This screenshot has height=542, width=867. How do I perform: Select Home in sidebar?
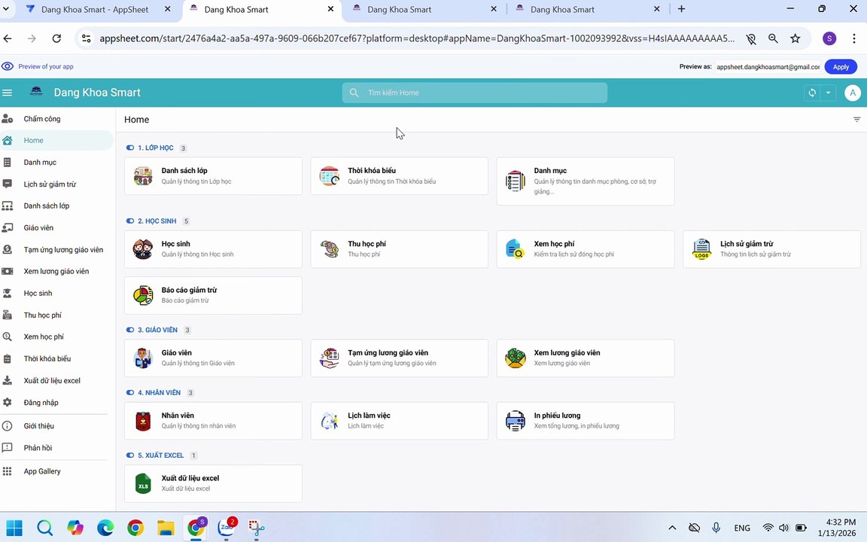56,141
